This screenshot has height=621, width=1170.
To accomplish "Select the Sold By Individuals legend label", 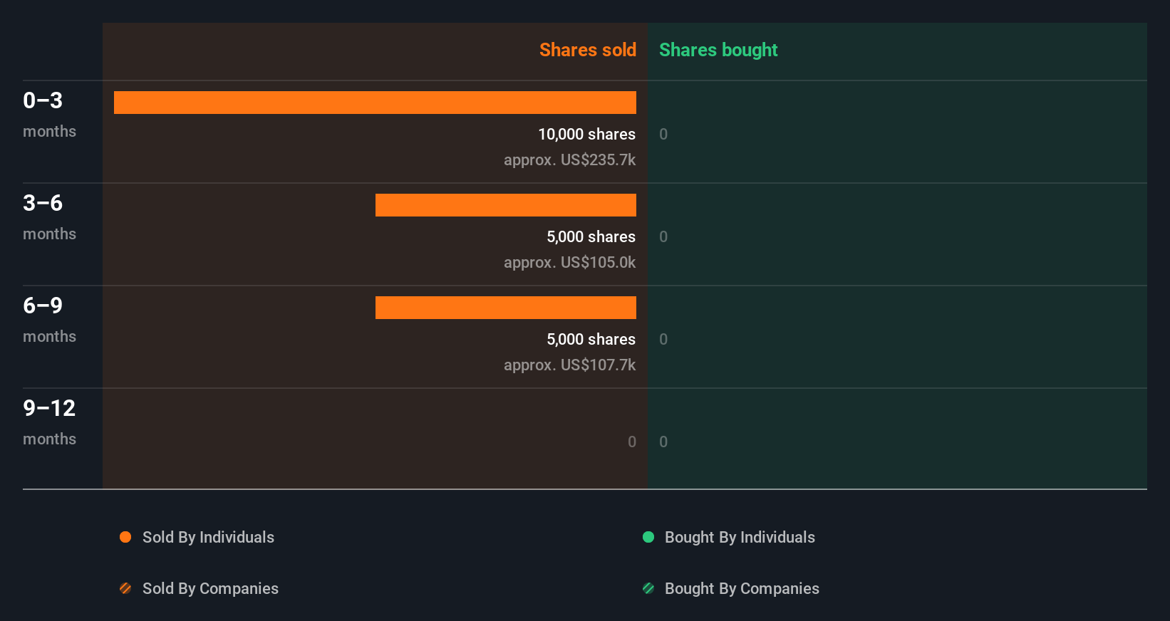I will tap(208, 538).
